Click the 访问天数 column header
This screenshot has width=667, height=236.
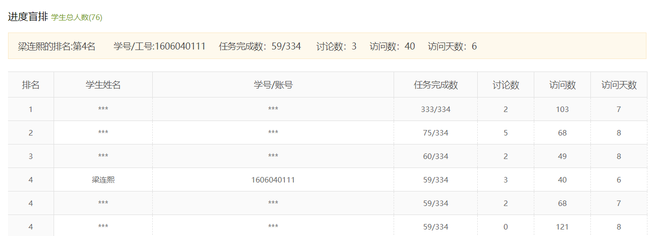(x=619, y=85)
